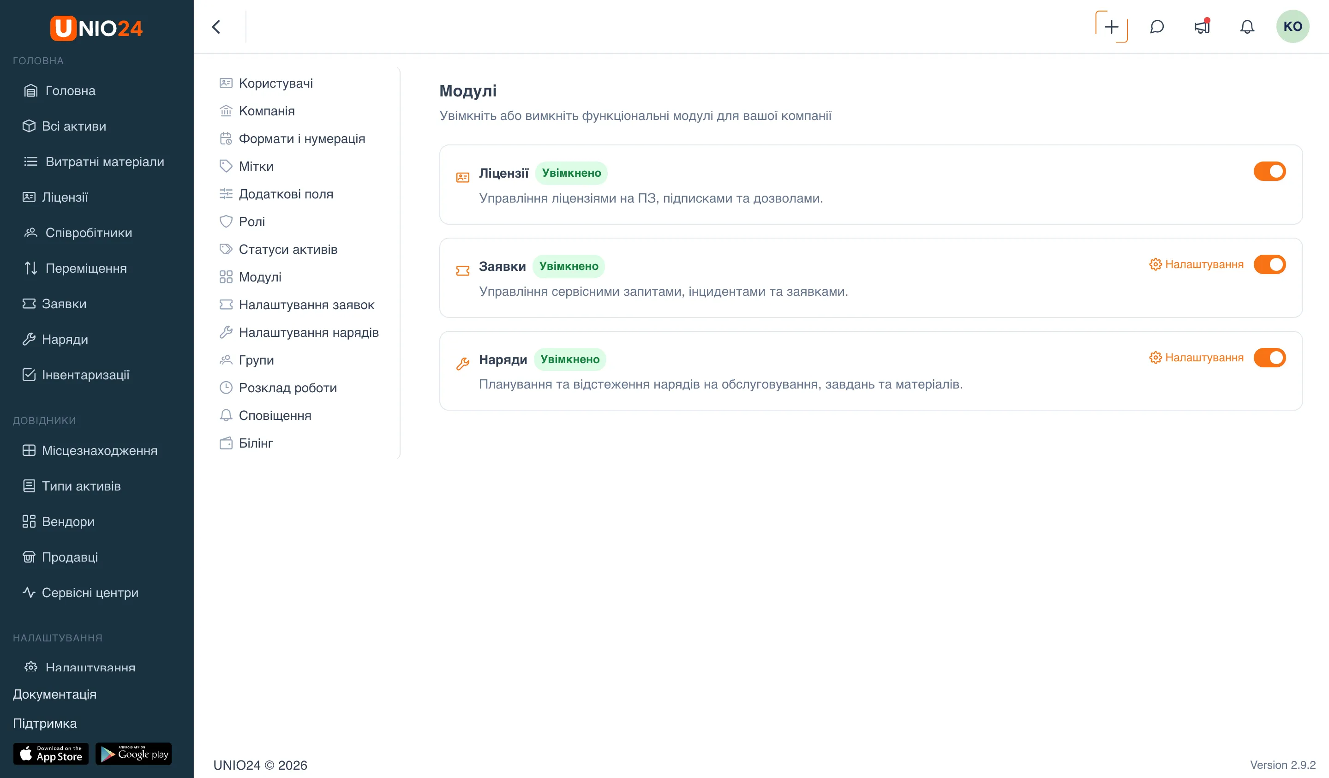Click the Ліцензії module card icon
Screen dimensions: 1329x778
462,177
